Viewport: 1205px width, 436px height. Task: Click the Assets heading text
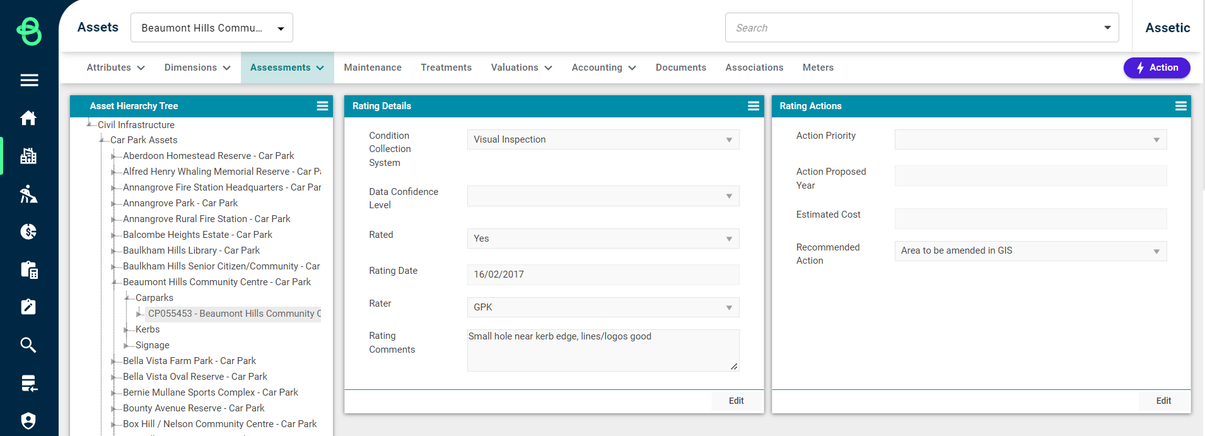tap(98, 27)
